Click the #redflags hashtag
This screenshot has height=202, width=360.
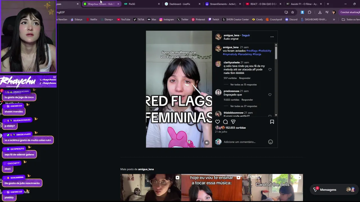[x=252, y=51]
